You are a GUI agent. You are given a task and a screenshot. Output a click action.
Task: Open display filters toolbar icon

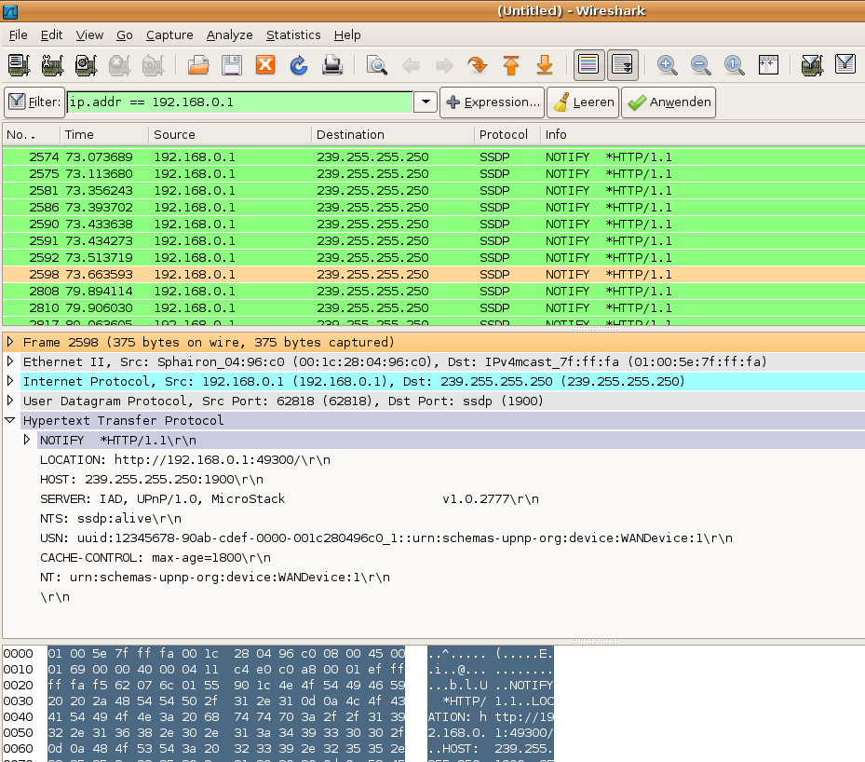845,65
